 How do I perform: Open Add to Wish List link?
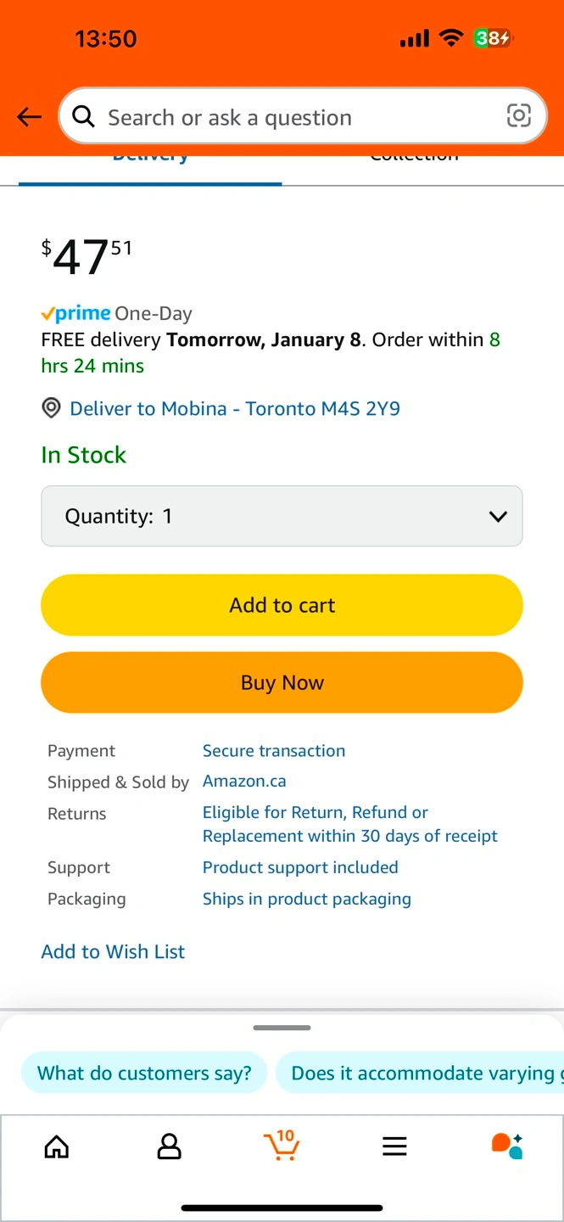tap(113, 951)
